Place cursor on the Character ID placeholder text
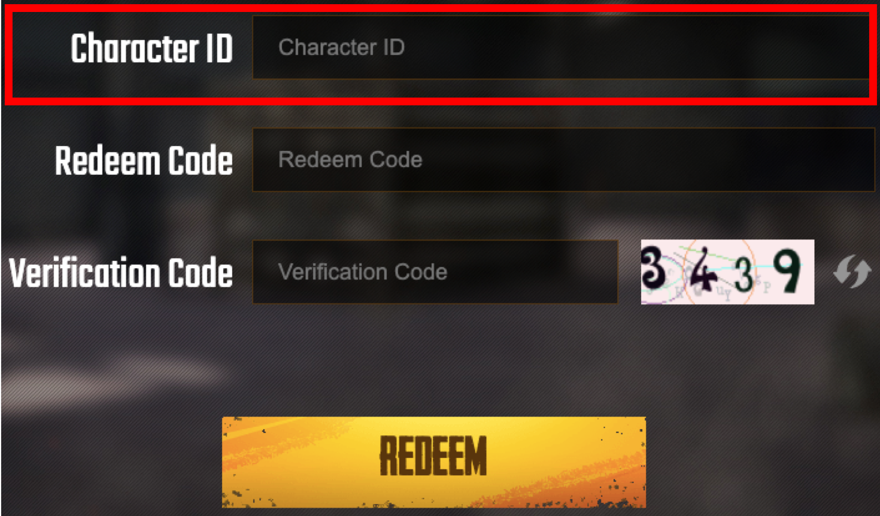 tap(341, 47)
